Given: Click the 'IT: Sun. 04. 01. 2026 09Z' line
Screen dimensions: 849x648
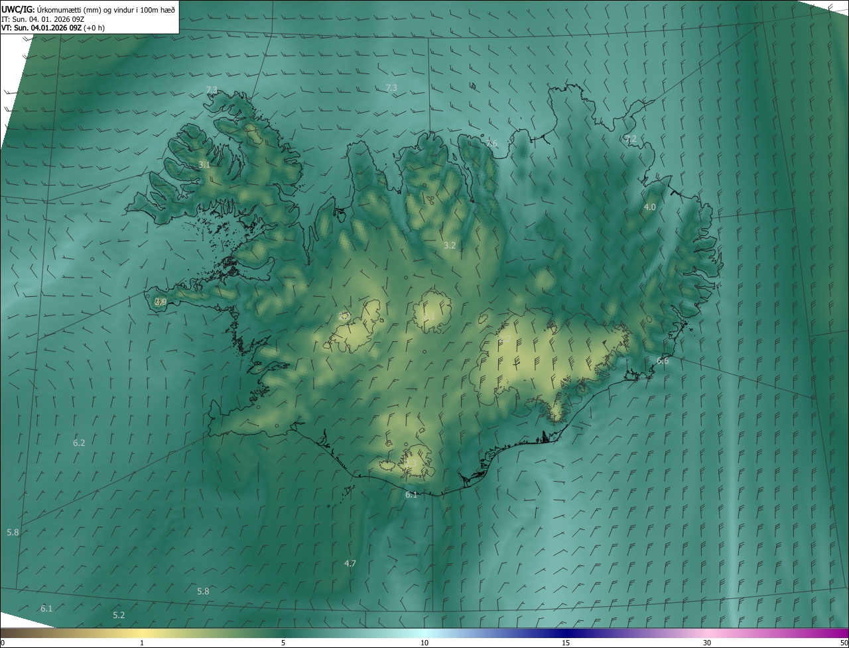Looking at the screenshot, I should pos(42,19).
